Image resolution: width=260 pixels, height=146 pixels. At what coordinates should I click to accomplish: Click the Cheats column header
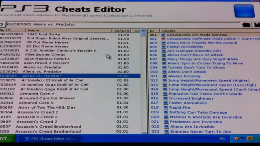210,31
